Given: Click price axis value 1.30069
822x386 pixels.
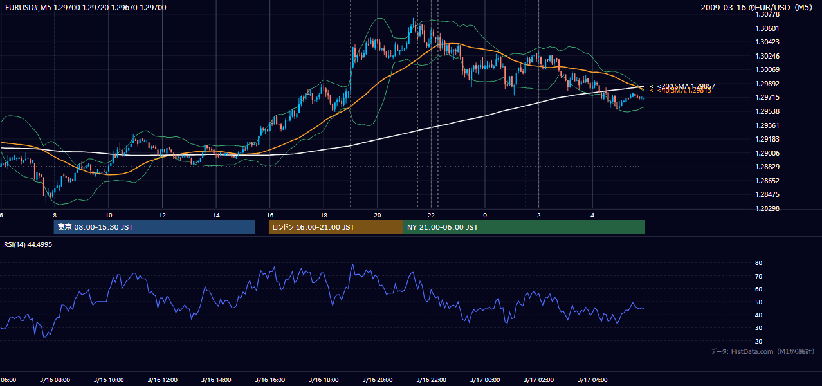Looking at the screenshot, I should (768, 69).
